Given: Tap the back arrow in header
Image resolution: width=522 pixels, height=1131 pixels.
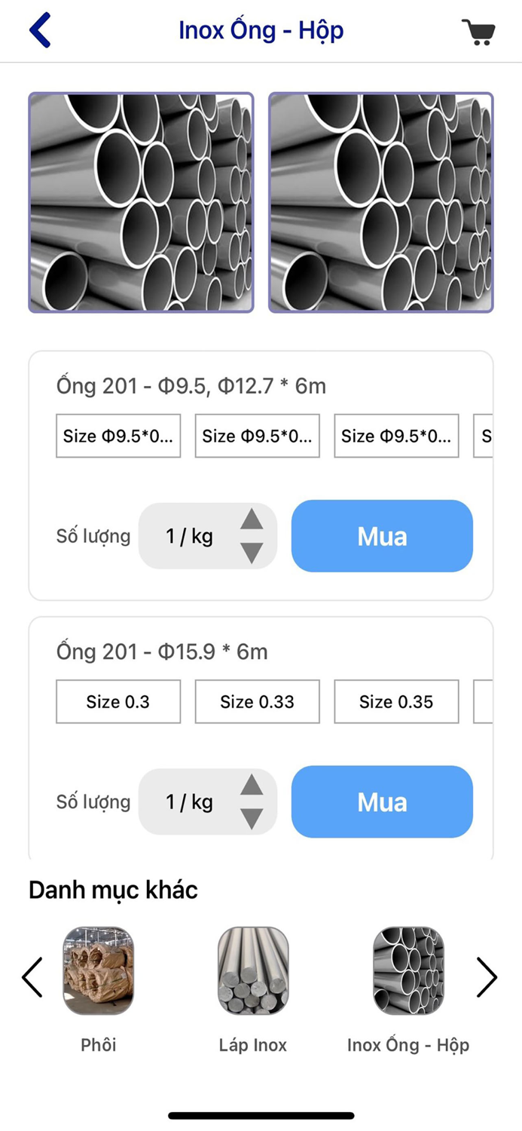Looking at the screenshot, I should coord(41,31).
